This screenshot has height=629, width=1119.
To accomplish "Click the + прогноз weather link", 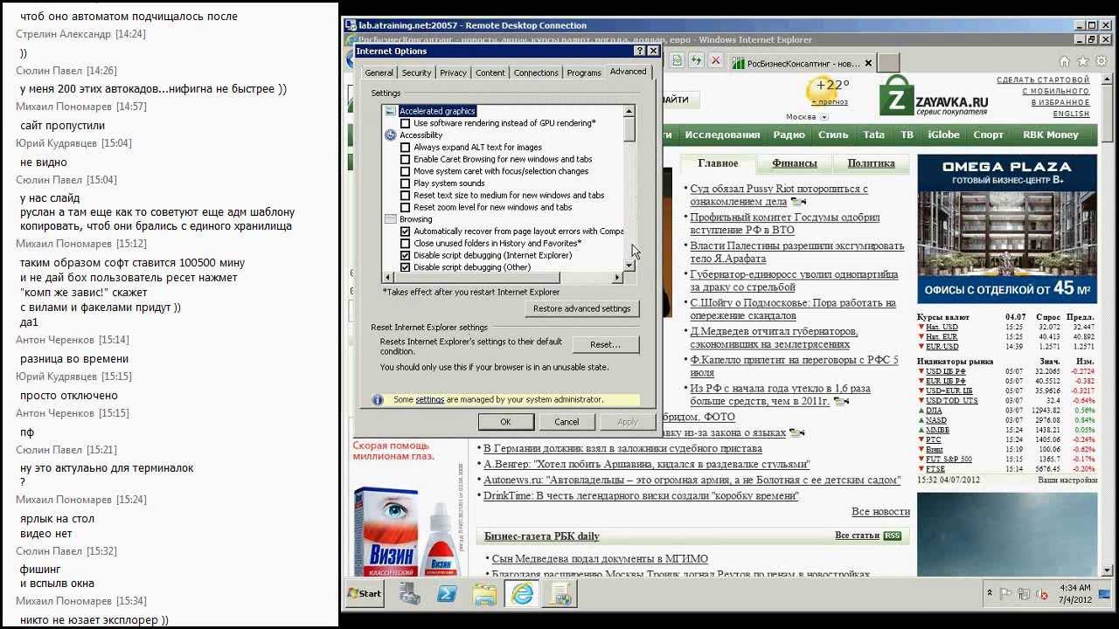I will (x=831, y=102).
